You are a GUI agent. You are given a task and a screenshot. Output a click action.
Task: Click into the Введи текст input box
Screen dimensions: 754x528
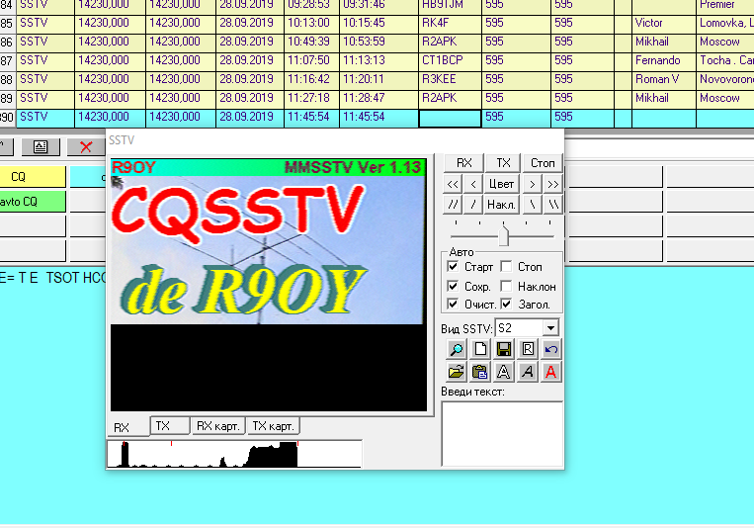(x=501, y=433)
